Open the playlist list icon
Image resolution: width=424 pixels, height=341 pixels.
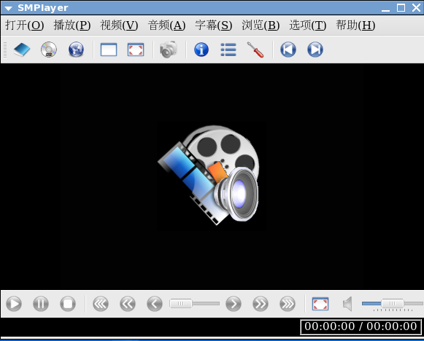click(228, 50)
